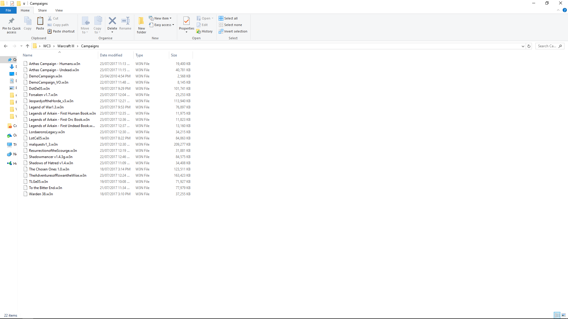Click Select all in ribbon
The width and height of the screenshot is (568, 319).
pos(228,18)
